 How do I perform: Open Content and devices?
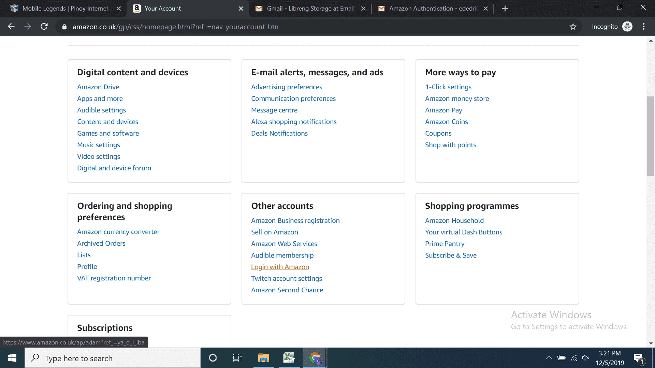tap(107, 122)
